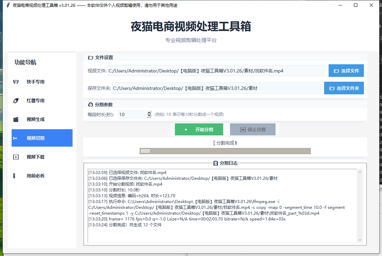Click the 视频生成 cup icon in sidebar
The height and width of the screenshot is (256, 382).
click(x=16, y=119)
